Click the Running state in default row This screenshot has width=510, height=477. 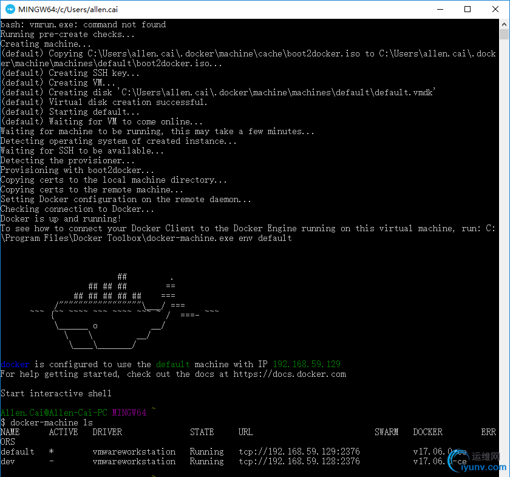click(207, 452)
